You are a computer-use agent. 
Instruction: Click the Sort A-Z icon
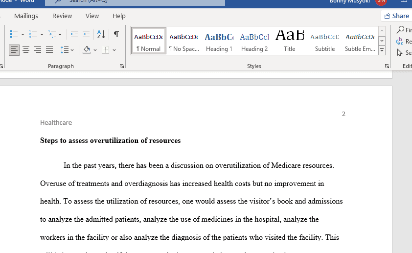[x=101, y=34]
